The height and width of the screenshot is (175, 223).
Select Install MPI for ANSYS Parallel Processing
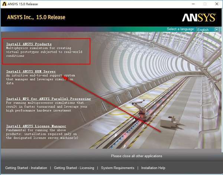tap(48, 99)
